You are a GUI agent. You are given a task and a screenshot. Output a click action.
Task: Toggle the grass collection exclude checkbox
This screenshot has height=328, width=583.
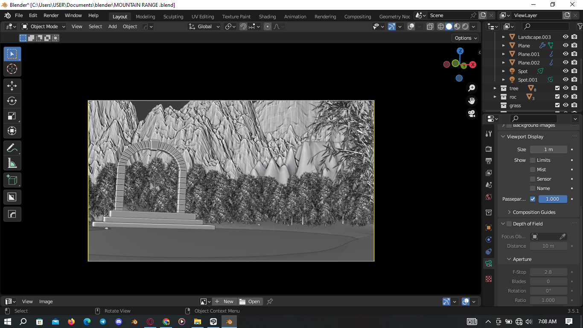tap(557, 105)
